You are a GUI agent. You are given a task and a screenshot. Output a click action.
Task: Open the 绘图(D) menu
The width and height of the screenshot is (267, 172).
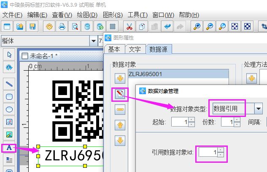88,15
